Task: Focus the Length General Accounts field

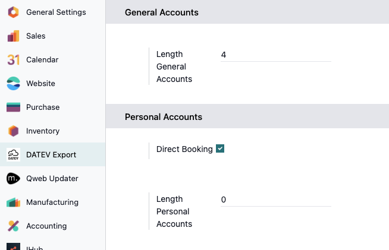Action: click(x=276, y=55)
